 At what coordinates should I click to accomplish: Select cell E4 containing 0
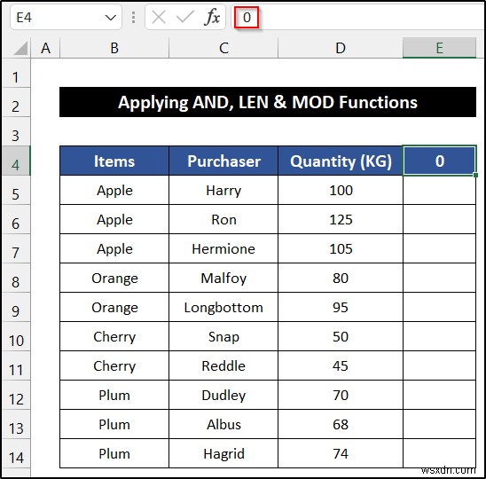[439, 161]
